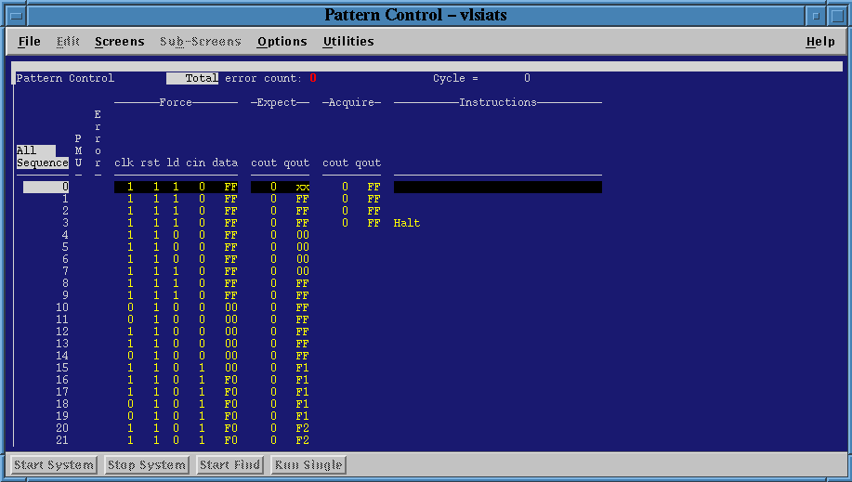Click the clk value 0 in sequence 14
This screenshot has width=852, height=482.
130,356
